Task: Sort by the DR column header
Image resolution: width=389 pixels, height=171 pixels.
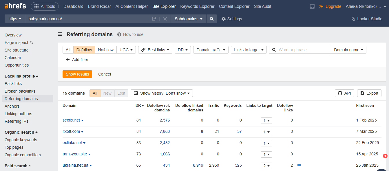Action: point(140,105)
